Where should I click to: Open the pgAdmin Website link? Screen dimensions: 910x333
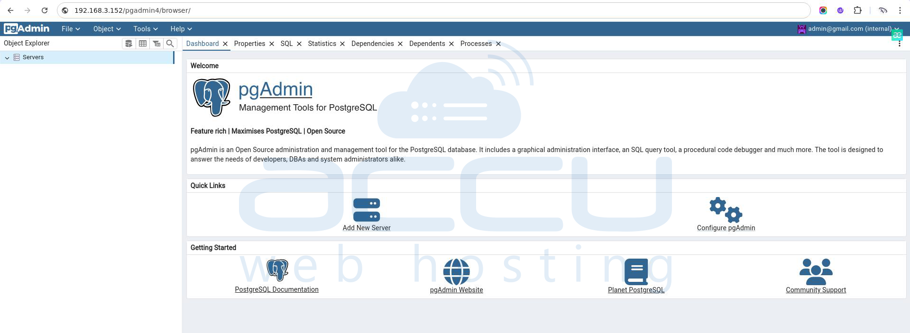tap(456, 290)
